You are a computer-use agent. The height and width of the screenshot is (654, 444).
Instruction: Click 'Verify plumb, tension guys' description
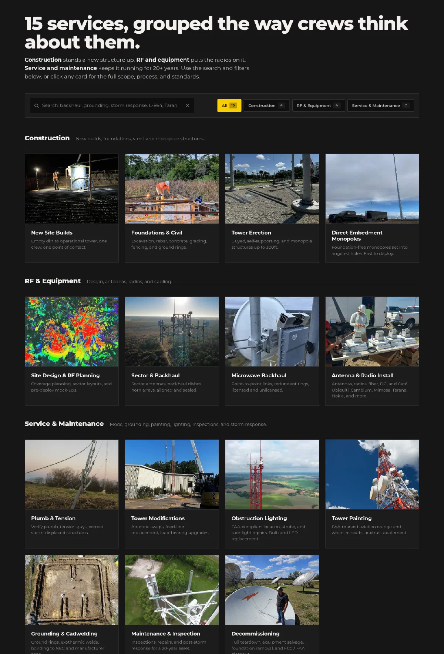click(67, 530)
